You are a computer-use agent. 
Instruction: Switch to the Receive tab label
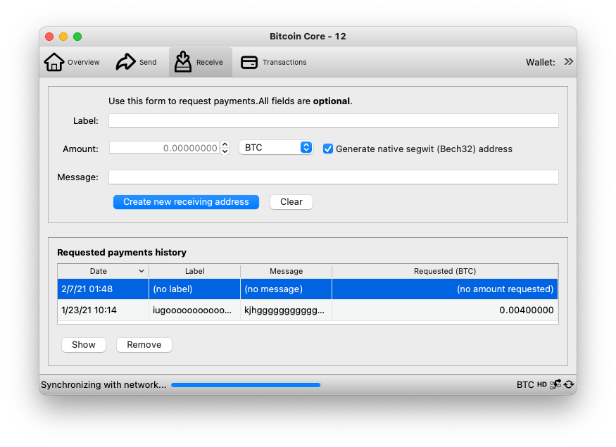click(x=209, y=62)
